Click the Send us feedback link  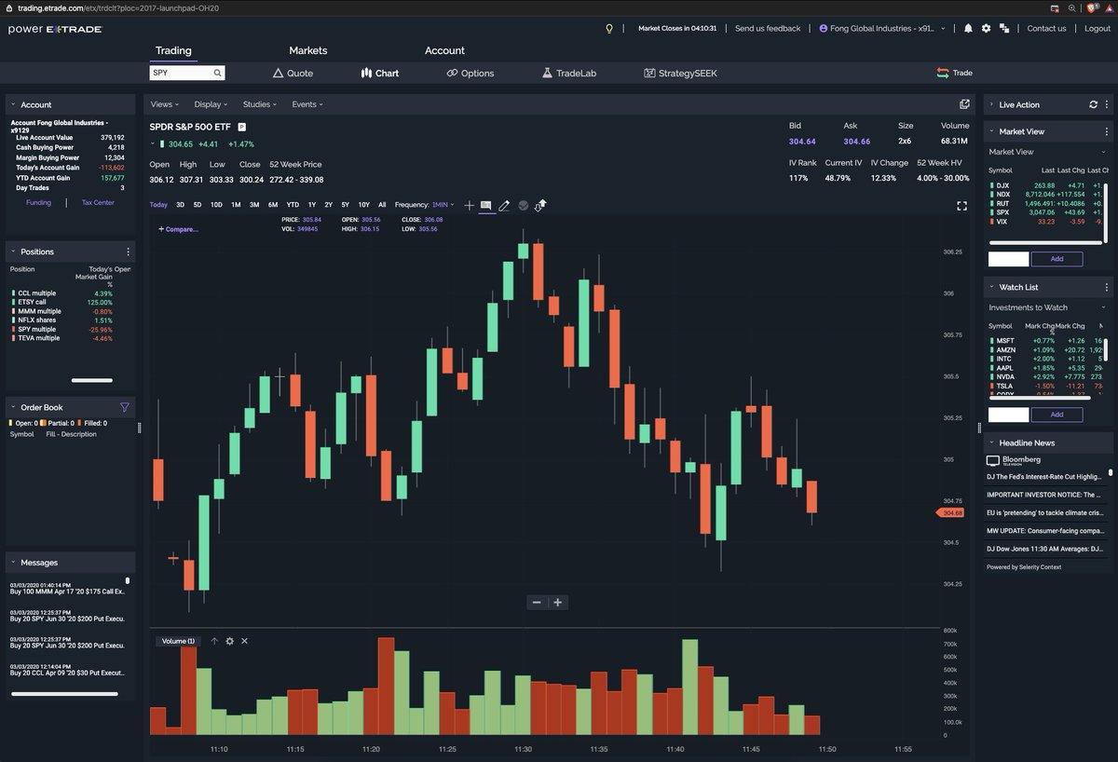tap(768, 28)
